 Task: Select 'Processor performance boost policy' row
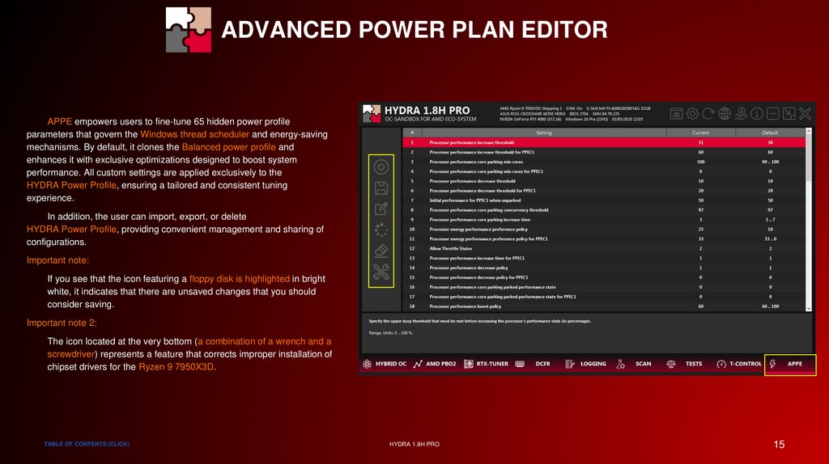tap(604, 306)
